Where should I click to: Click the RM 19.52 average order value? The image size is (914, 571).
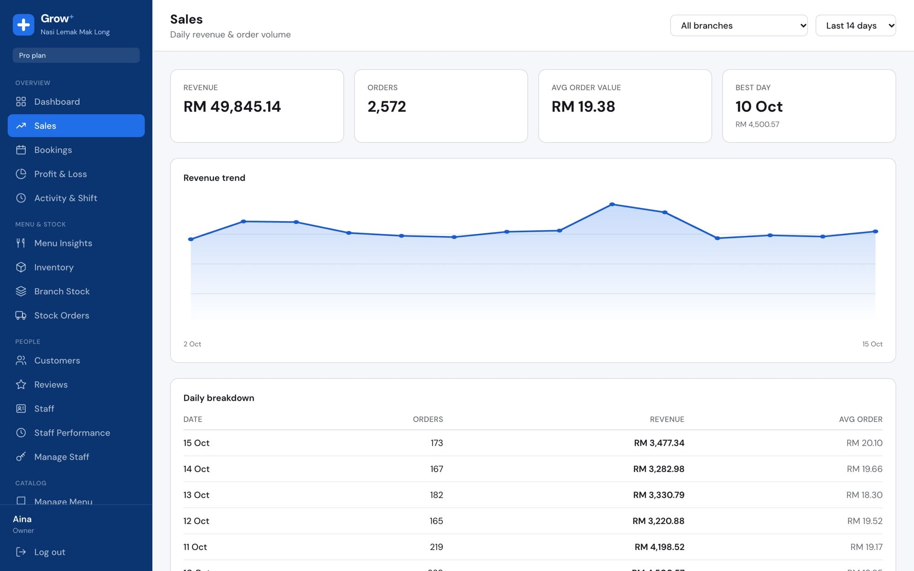coord(865,521)
